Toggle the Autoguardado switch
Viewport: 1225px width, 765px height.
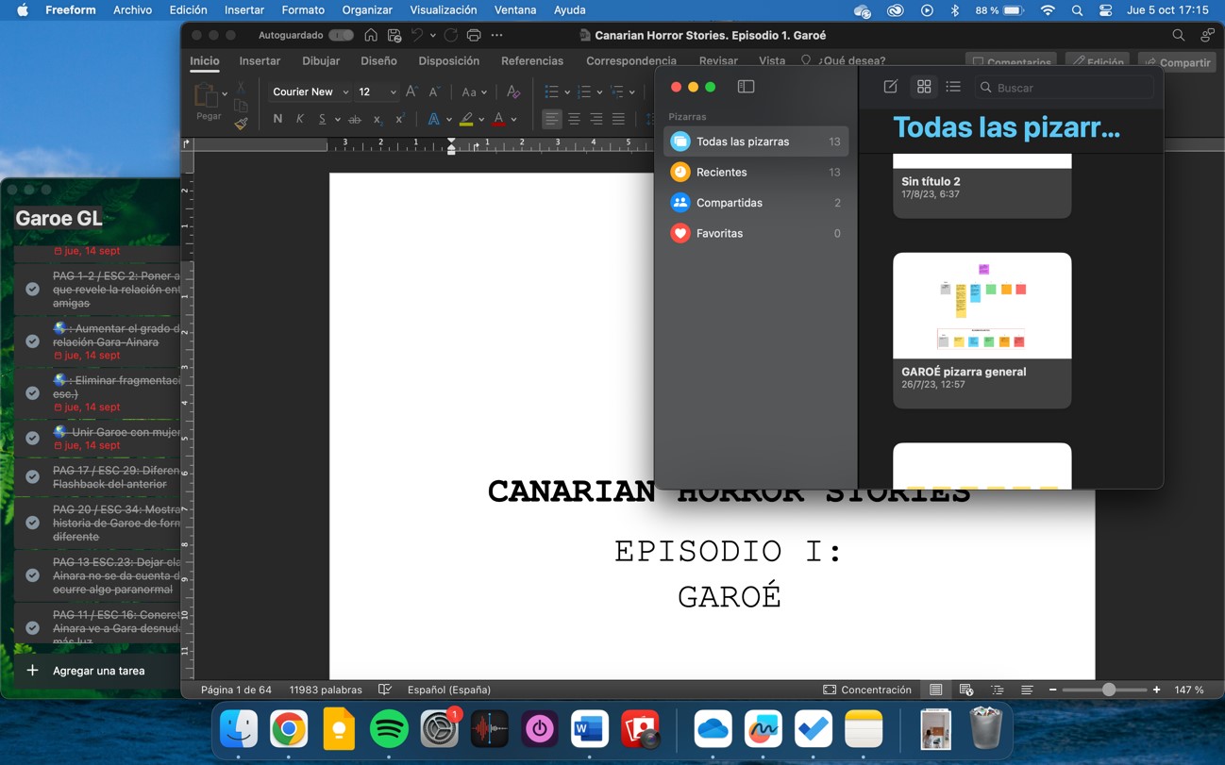[341, 35]
